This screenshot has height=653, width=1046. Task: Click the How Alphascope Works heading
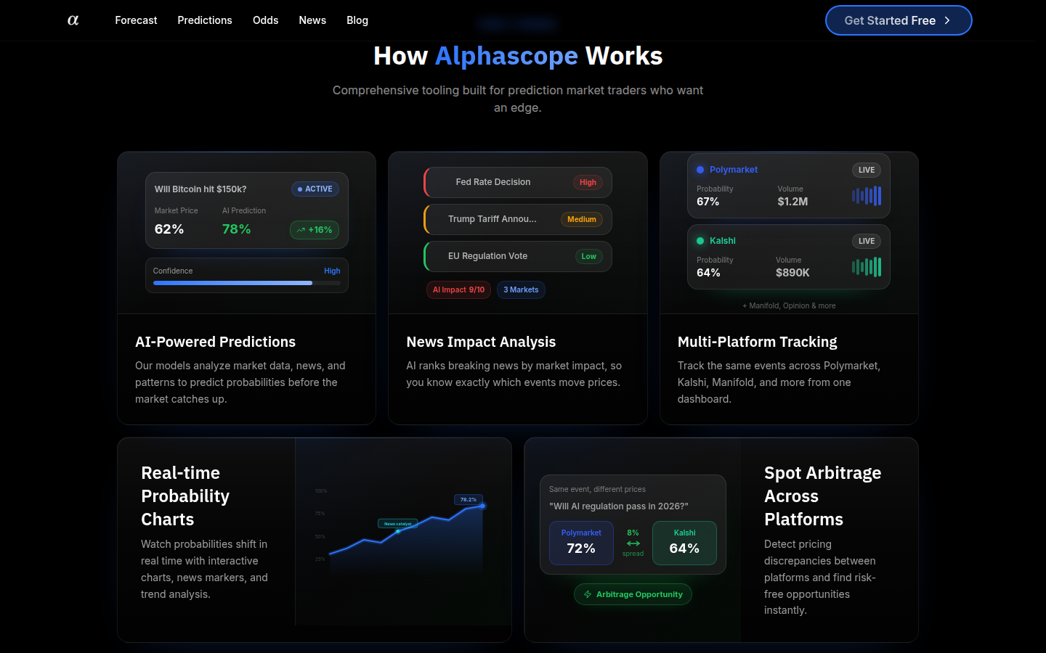[518, 56]
